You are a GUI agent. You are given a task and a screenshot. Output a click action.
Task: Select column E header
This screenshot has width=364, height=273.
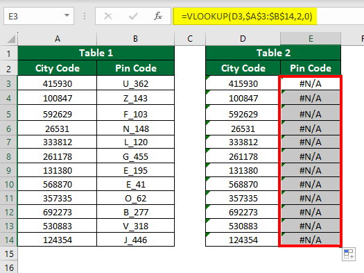[311, 39]
